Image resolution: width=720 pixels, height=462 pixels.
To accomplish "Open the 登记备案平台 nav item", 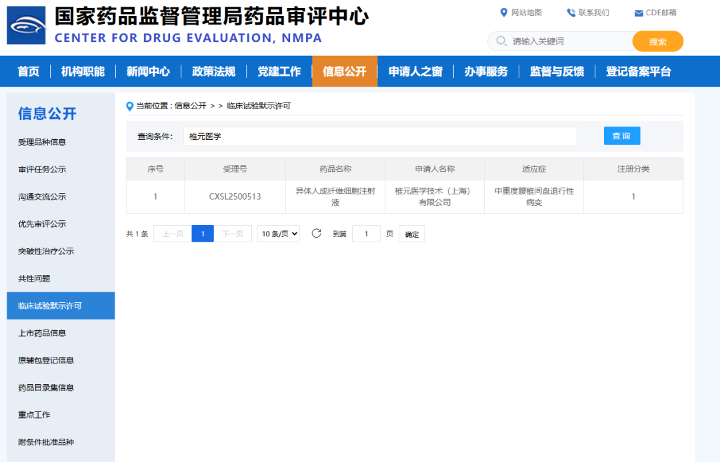I will click(x=638, y=71).
